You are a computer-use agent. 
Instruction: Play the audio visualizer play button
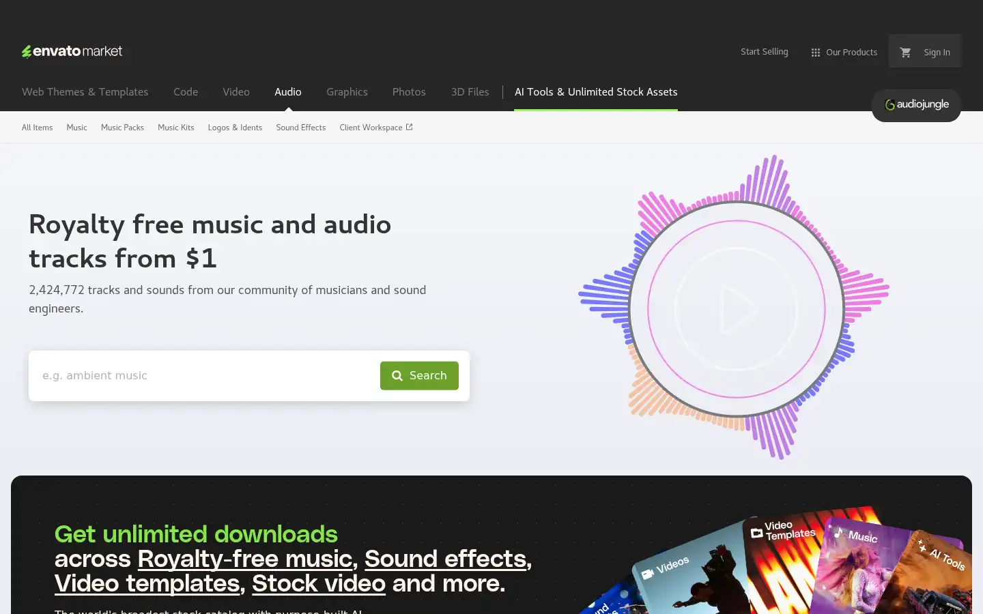[737, 309]
